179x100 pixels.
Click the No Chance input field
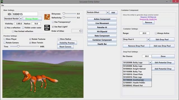click(x=147, y=56)
